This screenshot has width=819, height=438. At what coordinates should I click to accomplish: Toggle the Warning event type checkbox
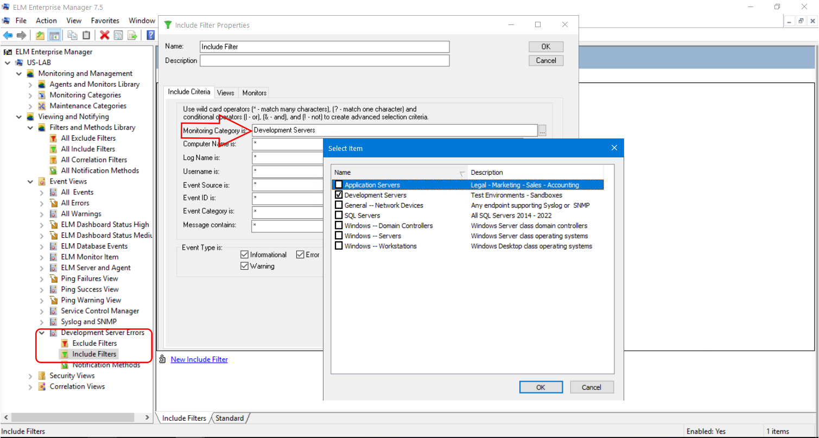pyautogui.click(x=245, y=266)
